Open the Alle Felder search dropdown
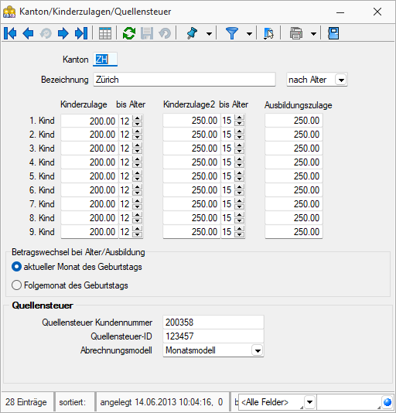 tap(309, 402)
